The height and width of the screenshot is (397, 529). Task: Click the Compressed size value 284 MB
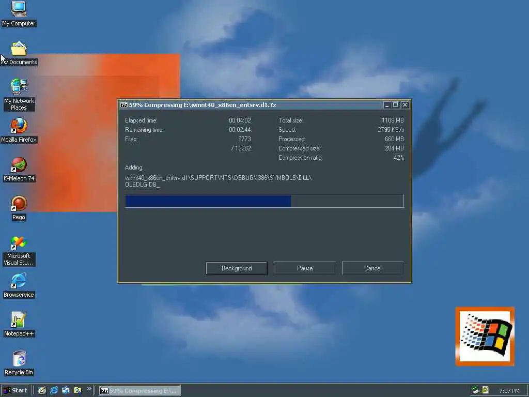click(x=394, y=148)
